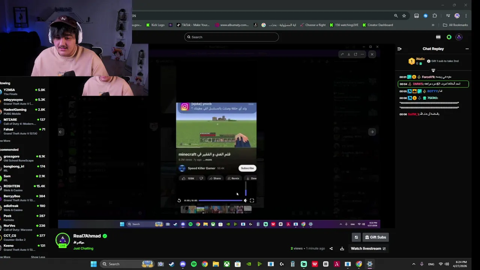Toggle fullscreen in the streamed player

(252, 201)
